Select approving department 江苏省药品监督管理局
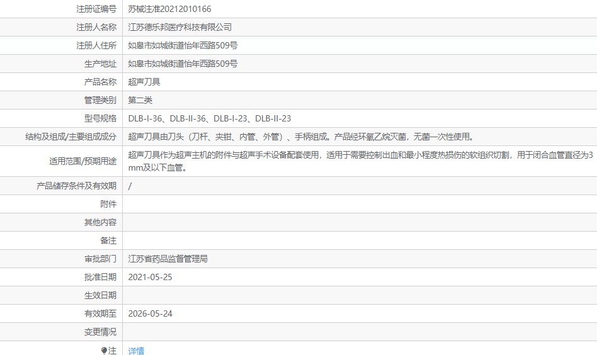Screen dimensions: 597x355 pyautogui.click(x=168, y=259)
